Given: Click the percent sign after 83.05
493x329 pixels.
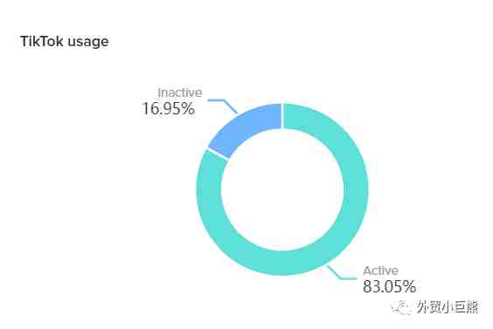Looking at the screenshot, I should (x=408, y=286).
